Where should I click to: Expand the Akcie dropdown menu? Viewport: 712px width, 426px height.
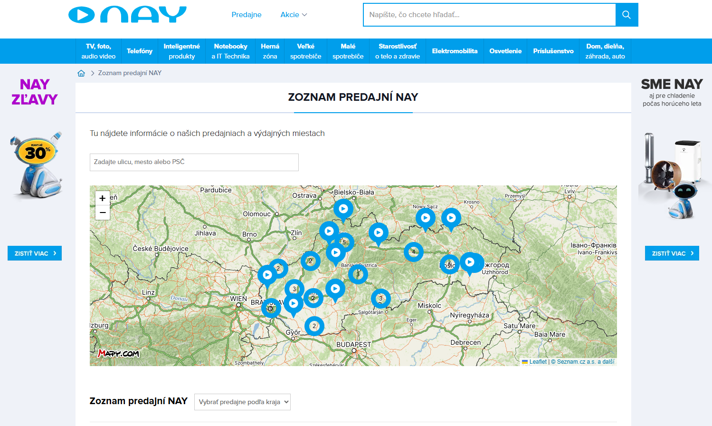pyautogui.click(x=294, y=15)
